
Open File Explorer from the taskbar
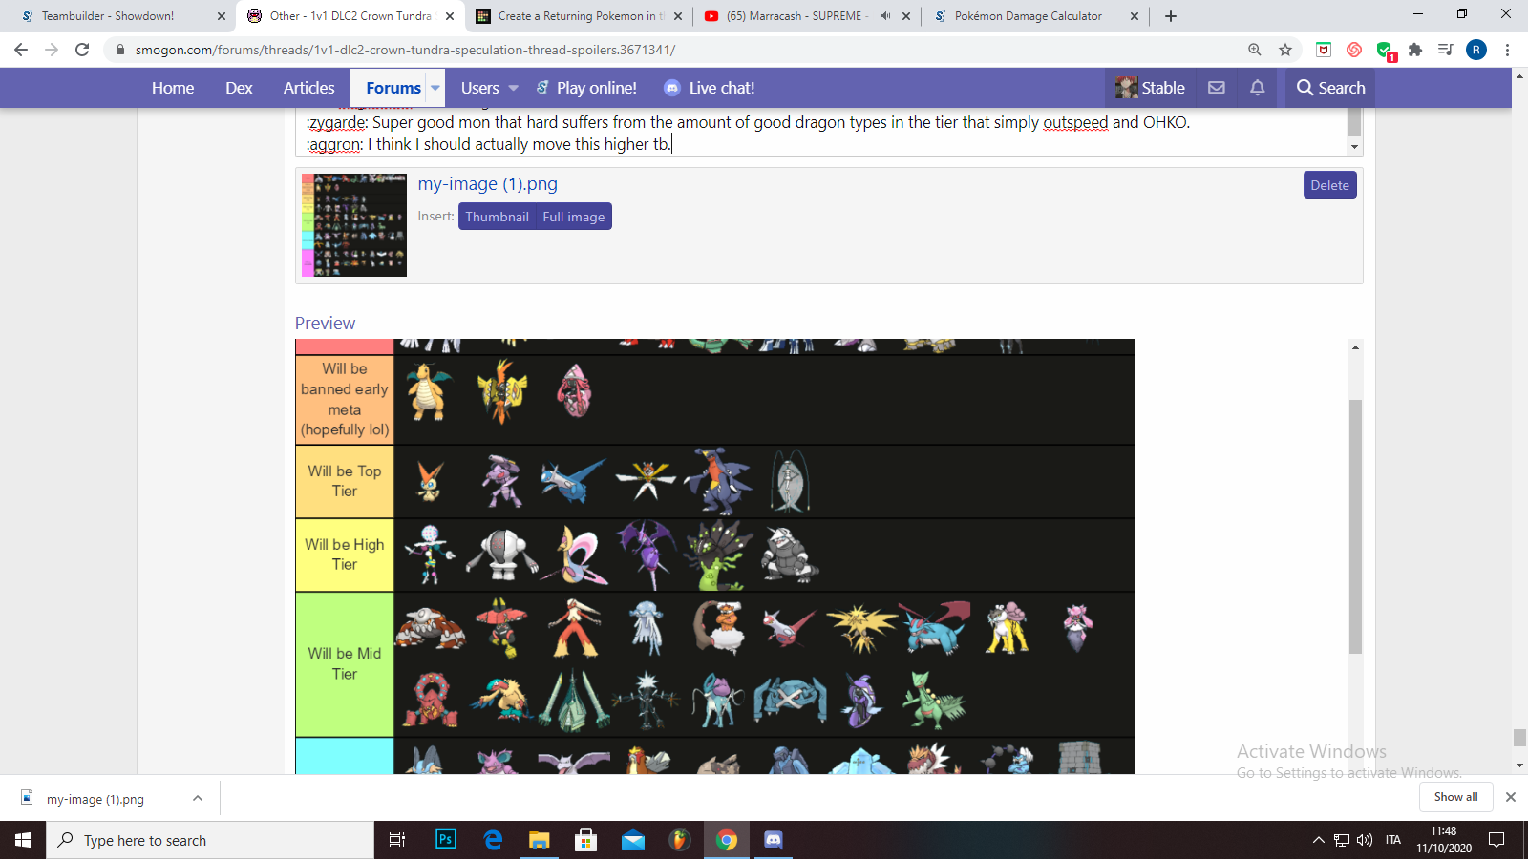click(x=540, y=840)
